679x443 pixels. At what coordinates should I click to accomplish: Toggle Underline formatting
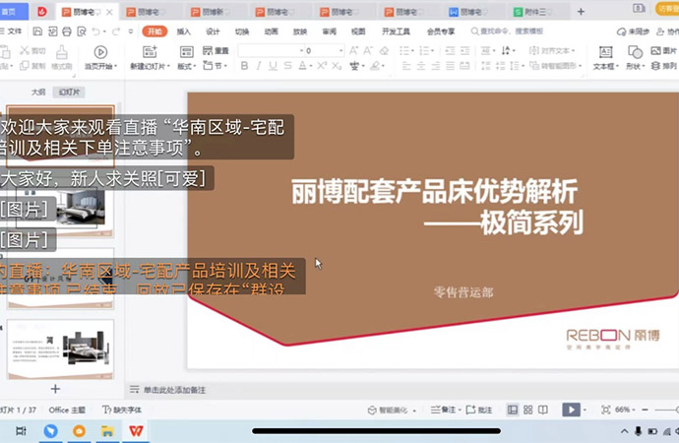(273, 66)
